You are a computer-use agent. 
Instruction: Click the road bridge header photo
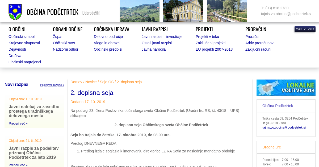pyautogui.click(x=226, y=11)
